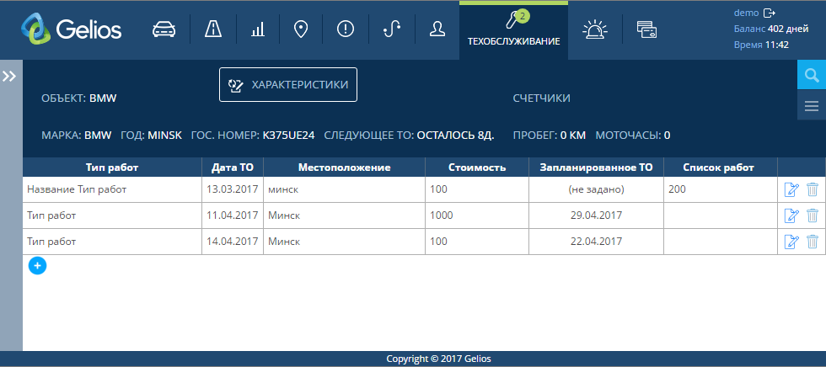Click the road warning triangle icon
Screen dimensions: 826x367
212,29
